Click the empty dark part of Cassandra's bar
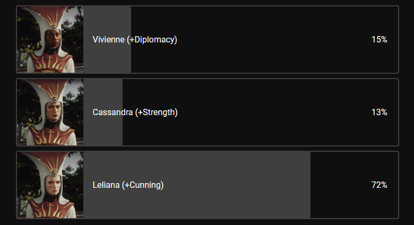 click(x=265, y=112)
